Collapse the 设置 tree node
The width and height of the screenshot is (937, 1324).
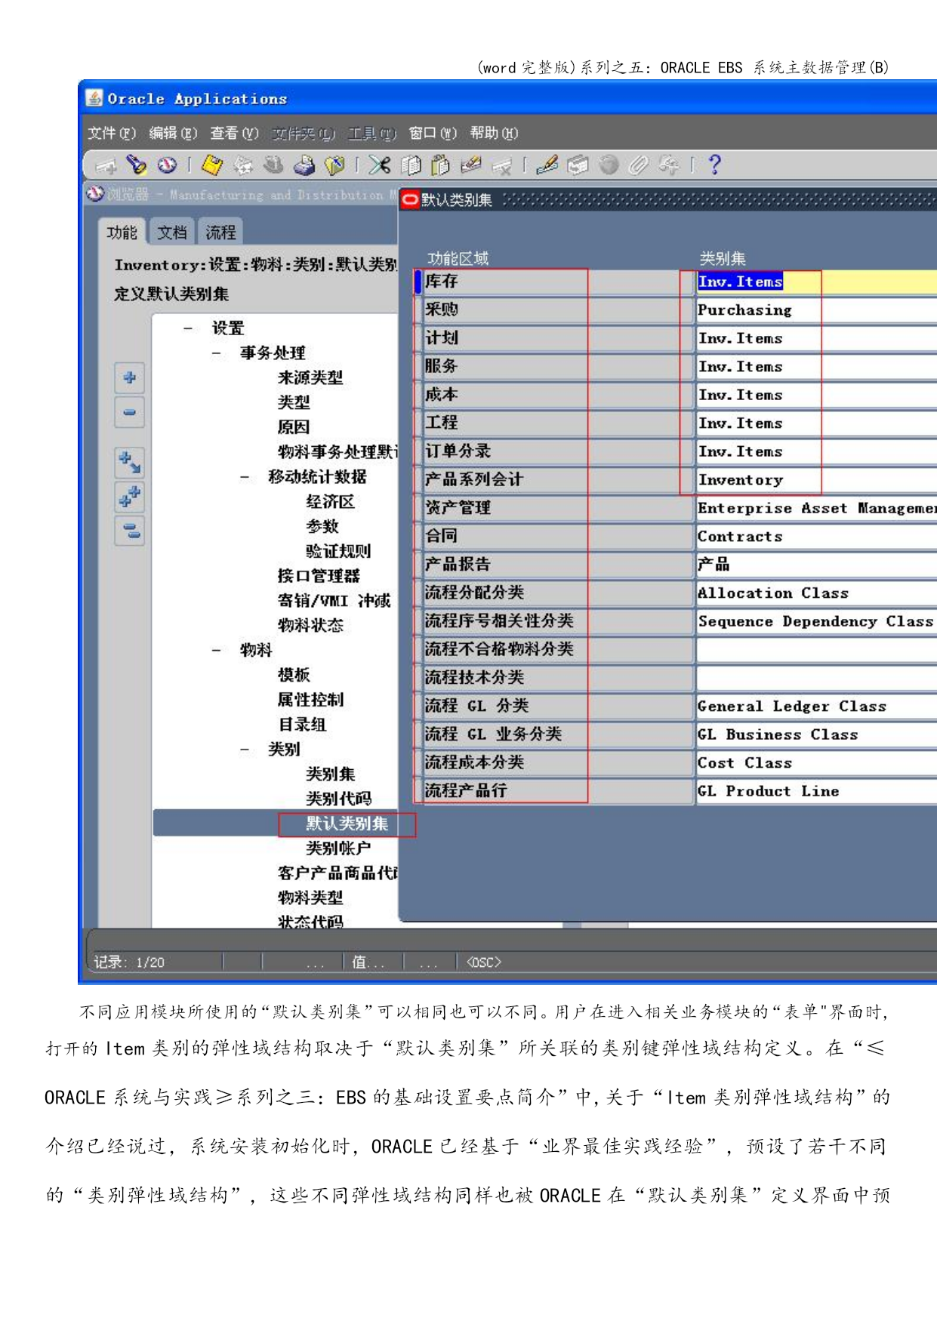pos(188,328)
